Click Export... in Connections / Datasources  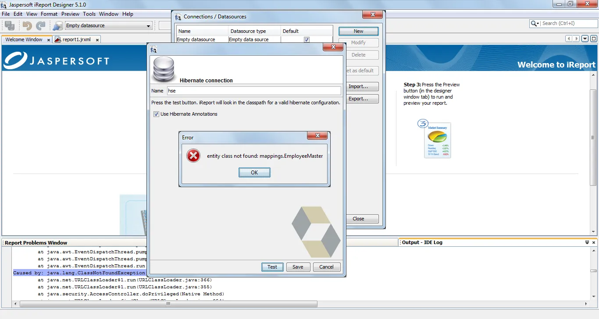point(358,99)
